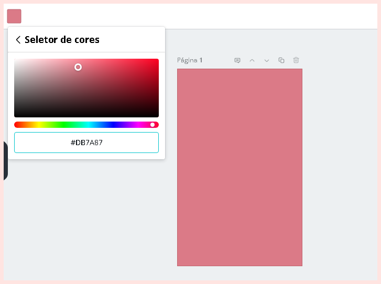Expand the dark side panel handle

coord(6,161)
